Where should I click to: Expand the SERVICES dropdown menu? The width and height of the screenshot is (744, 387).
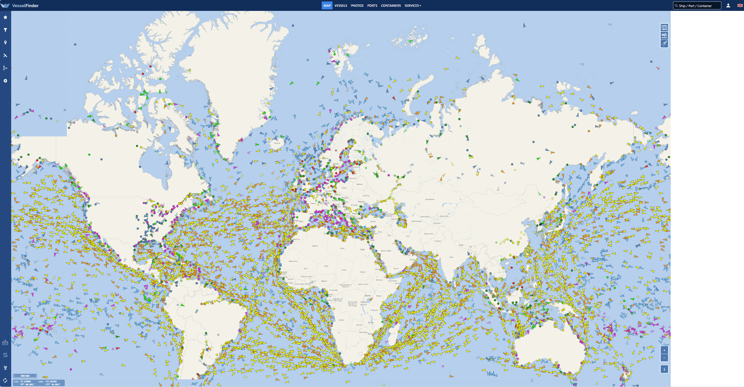[413, 6]
